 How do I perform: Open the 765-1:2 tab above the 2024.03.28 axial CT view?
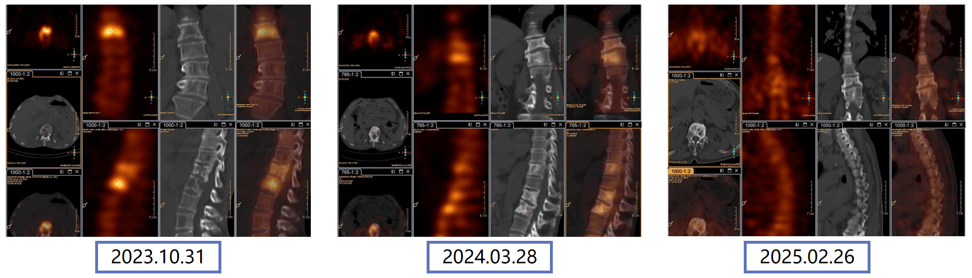pyautogui.click(x=350, y=74)
